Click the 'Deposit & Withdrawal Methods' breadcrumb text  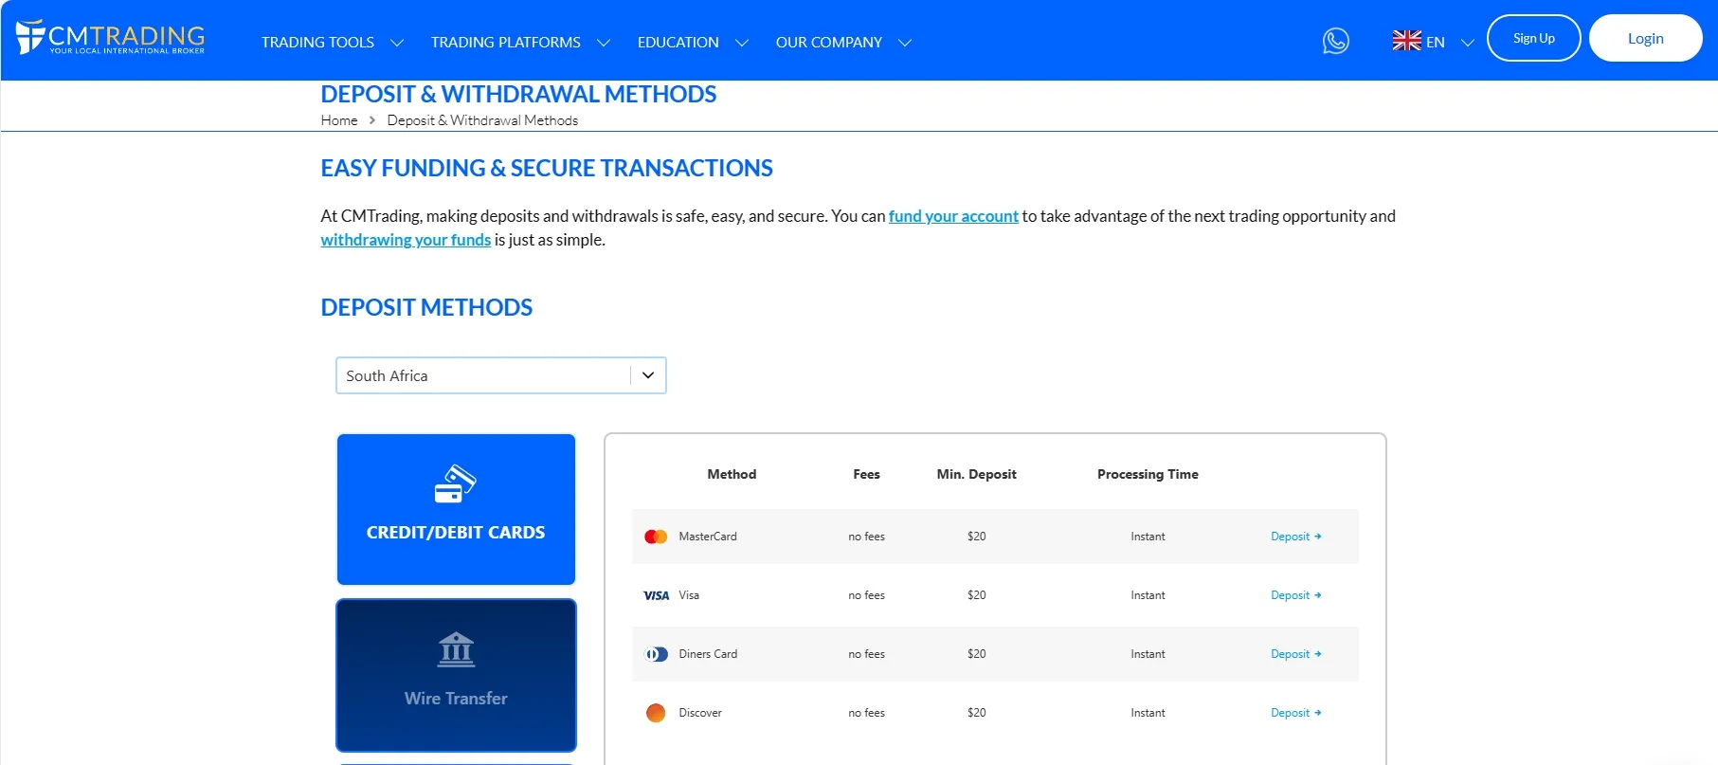click(482, 120)
